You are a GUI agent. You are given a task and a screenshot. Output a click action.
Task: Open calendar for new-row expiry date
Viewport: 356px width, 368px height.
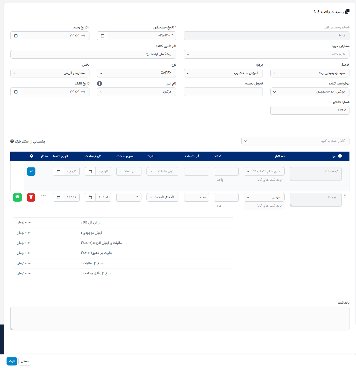59,171
